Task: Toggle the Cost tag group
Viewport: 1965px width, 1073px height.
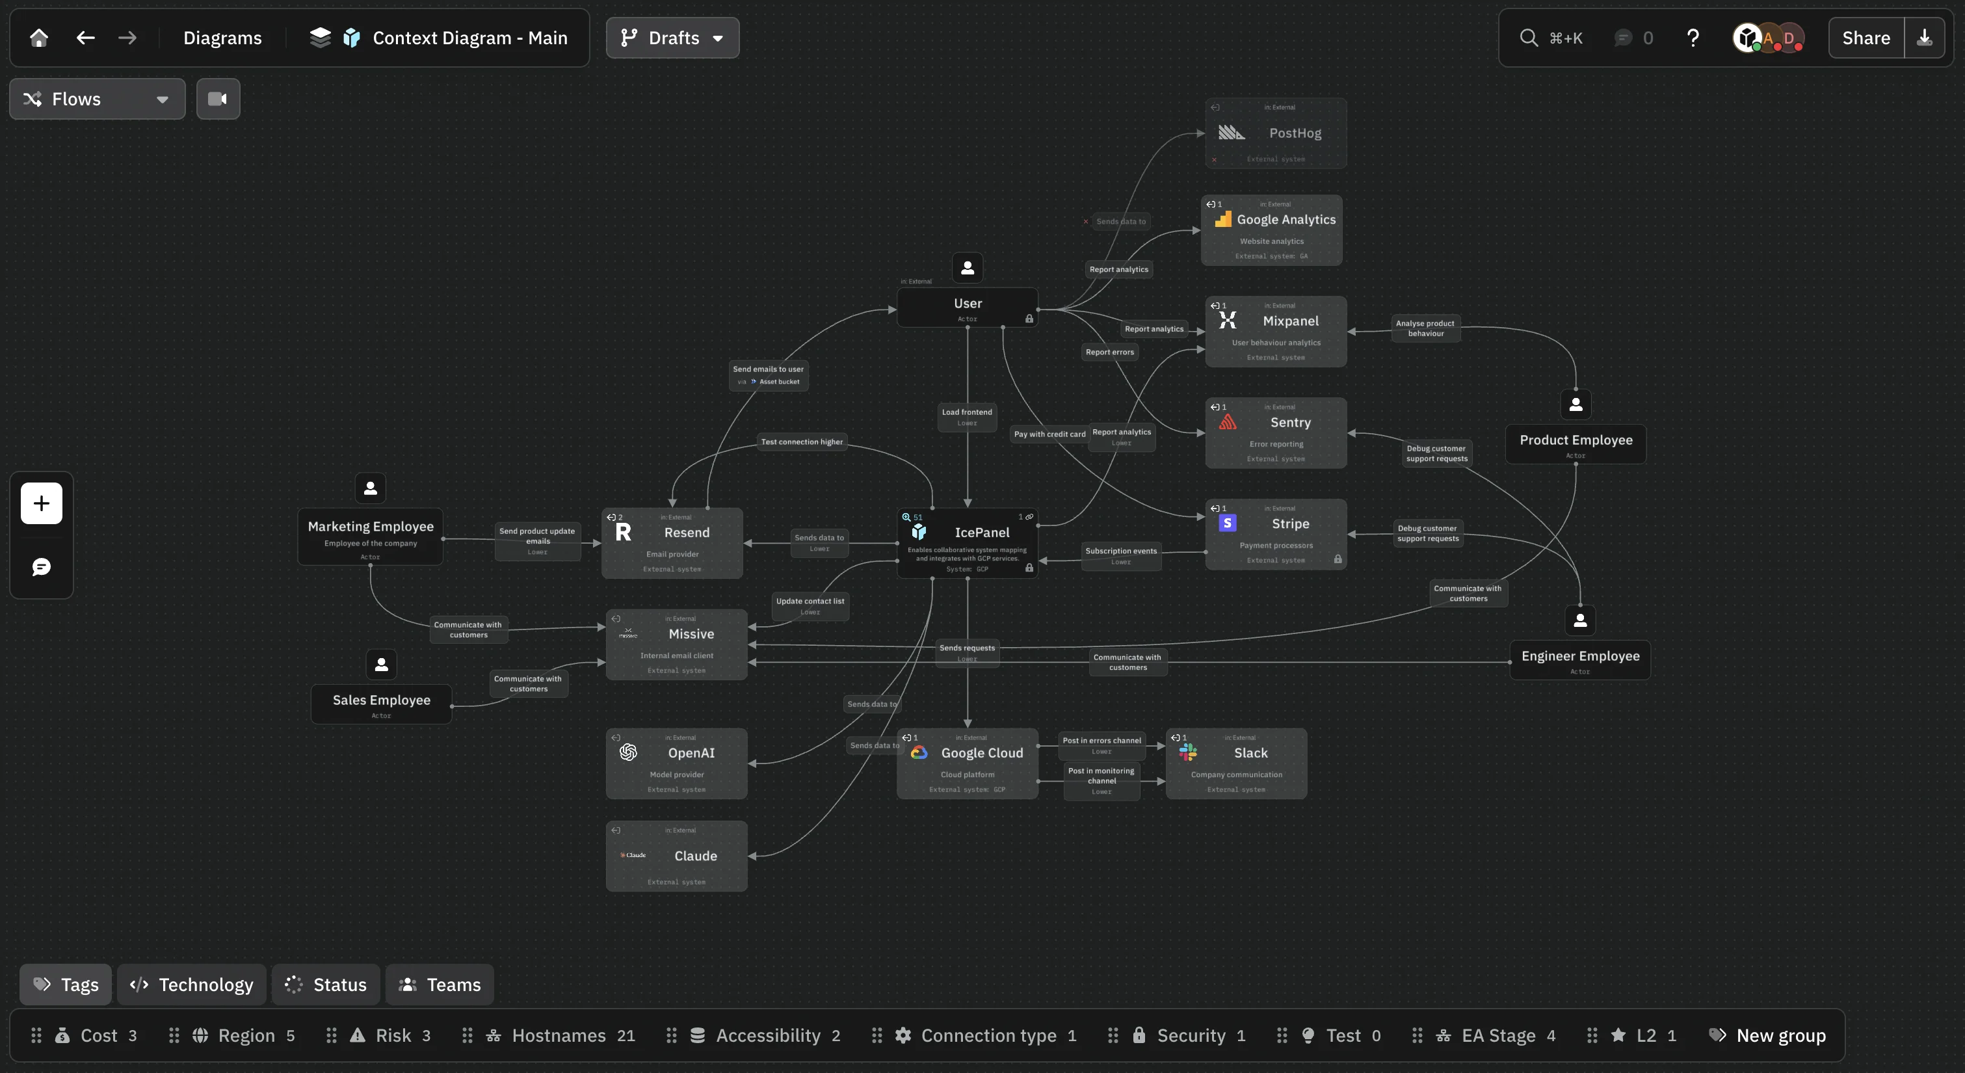Action: 96,1035
